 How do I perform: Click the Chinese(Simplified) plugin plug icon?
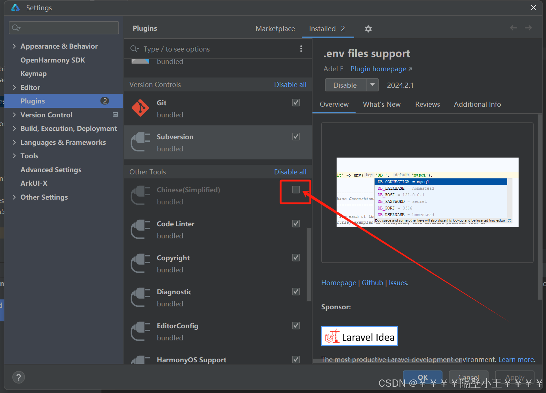click(140, 195)
